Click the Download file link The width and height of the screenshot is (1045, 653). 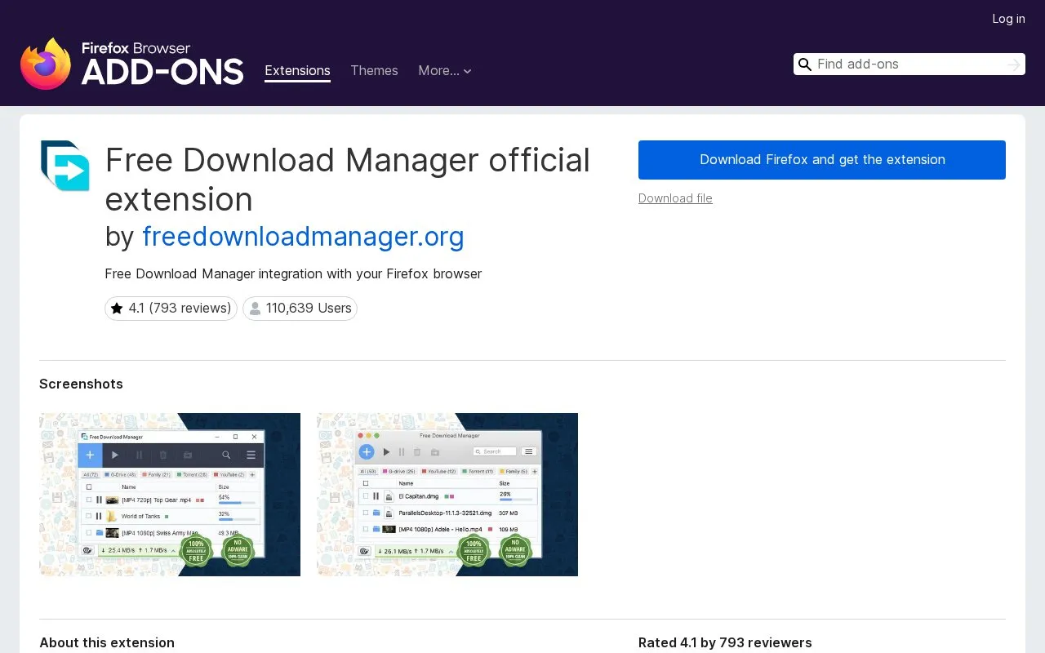(675, 198)
